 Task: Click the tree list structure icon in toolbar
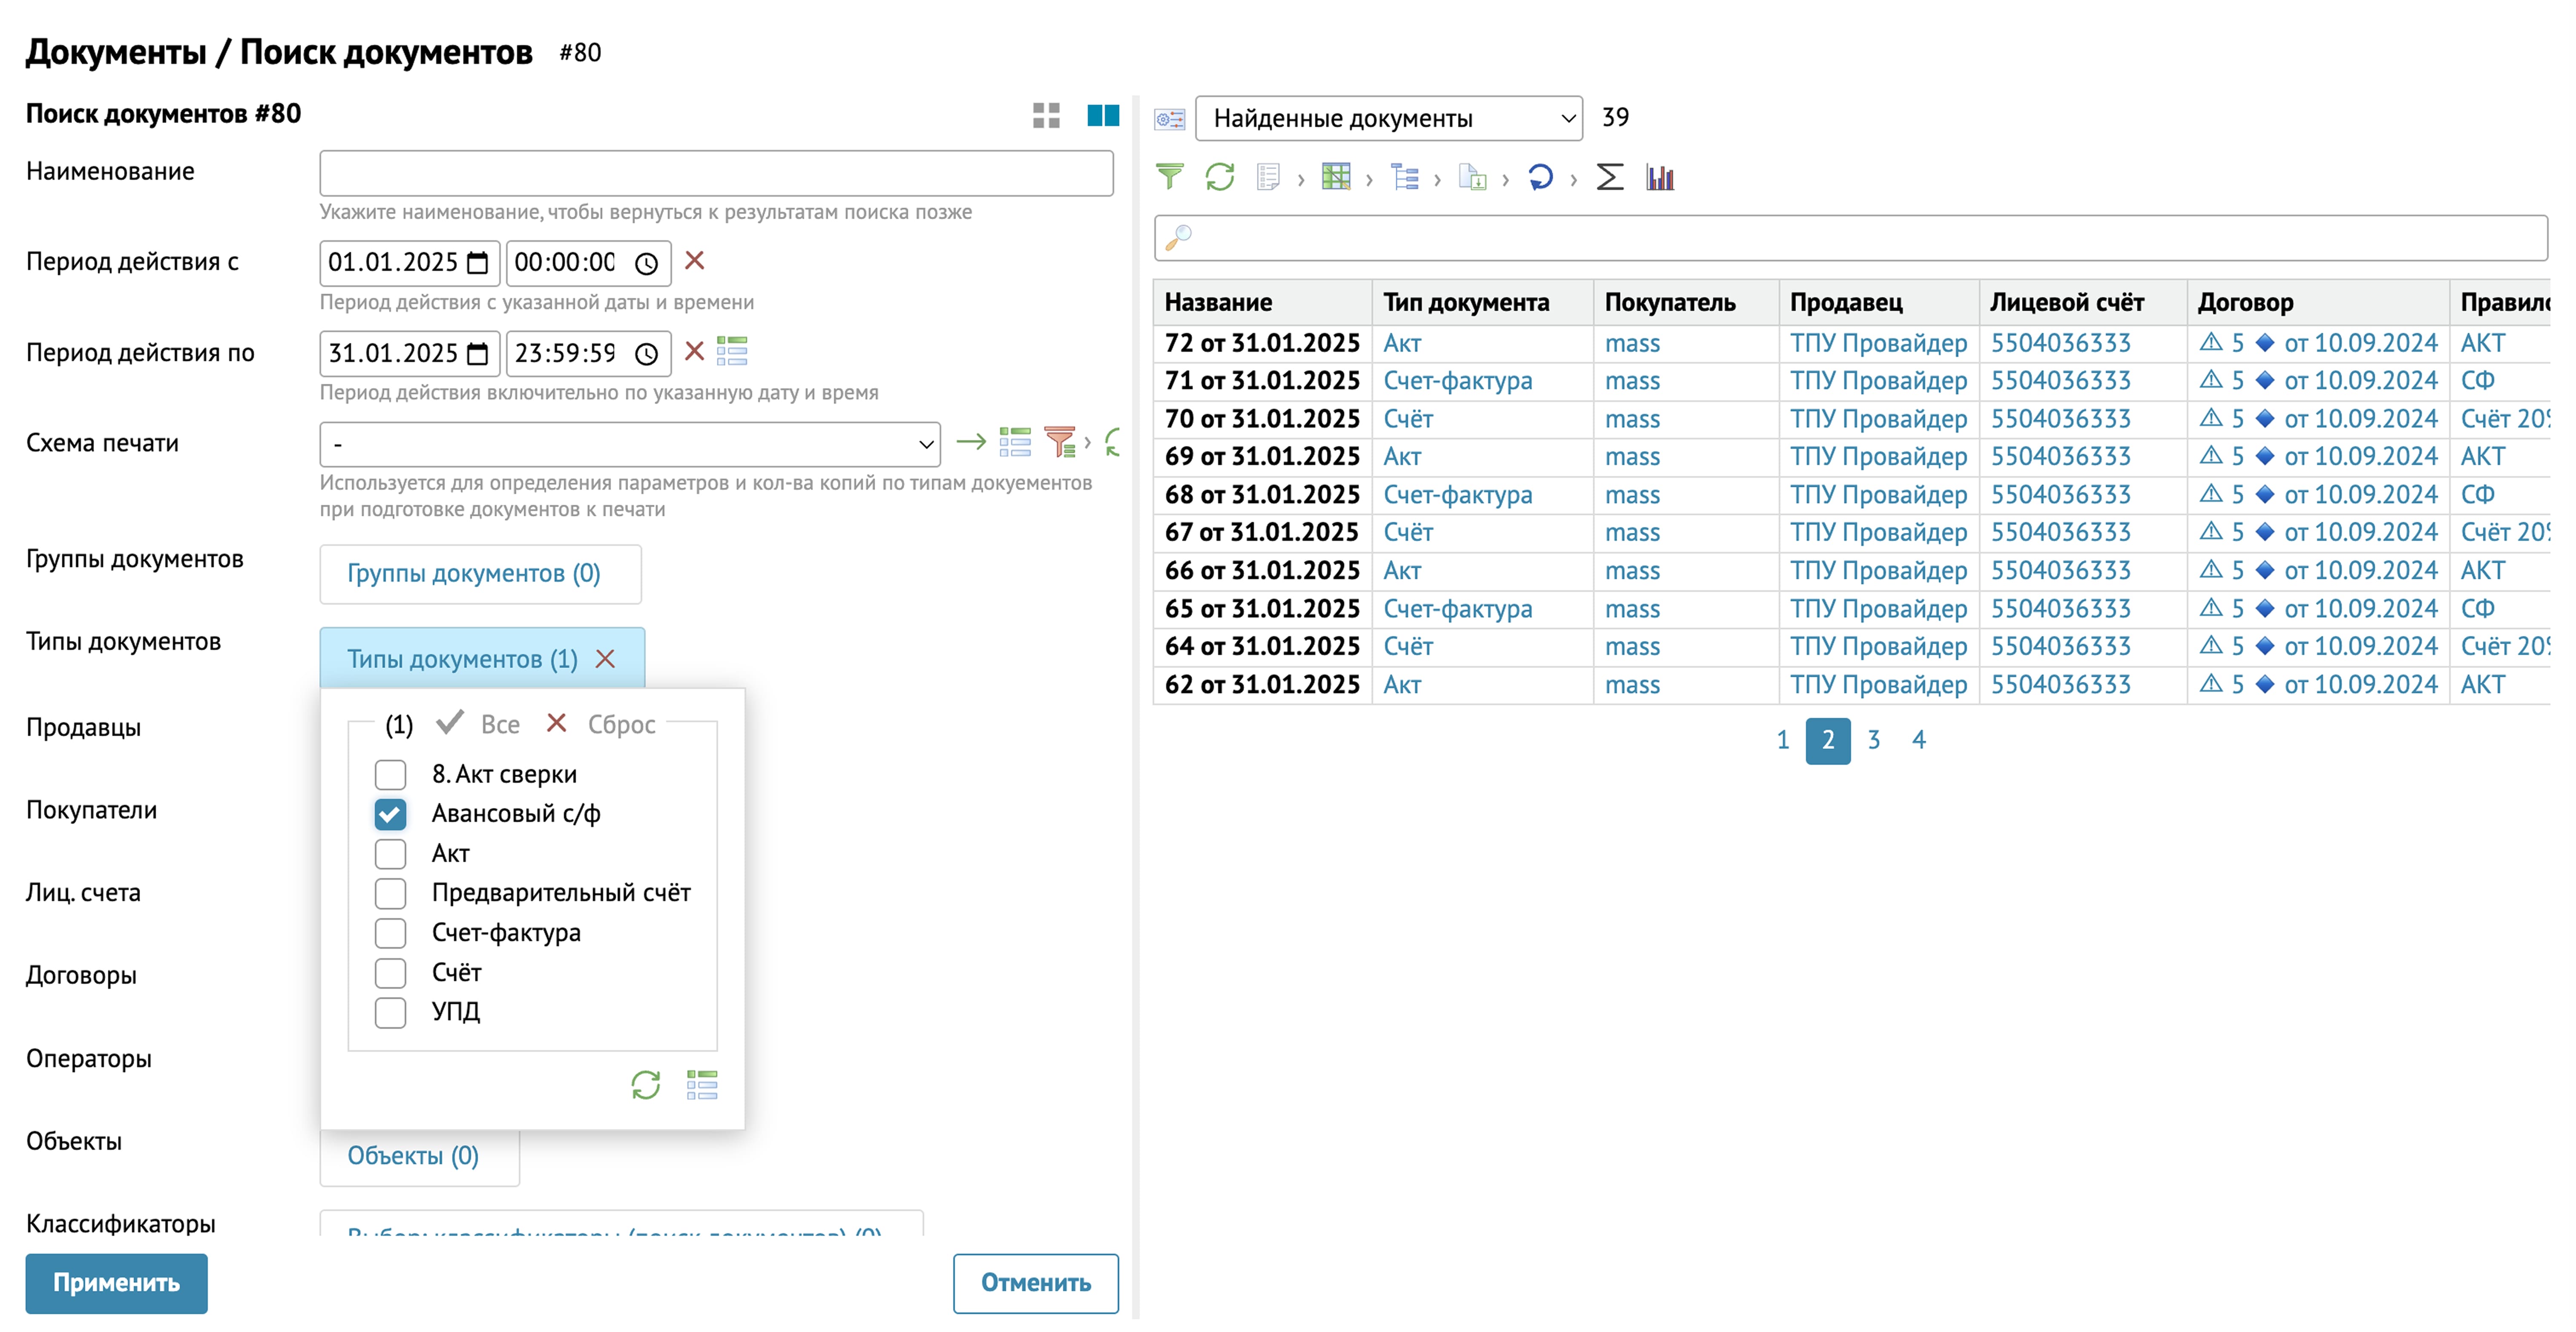pos(1405,177)
